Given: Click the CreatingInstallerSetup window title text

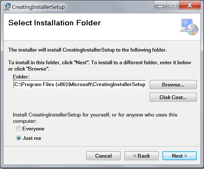Looking at the screenshot, I should coord(38,7).
